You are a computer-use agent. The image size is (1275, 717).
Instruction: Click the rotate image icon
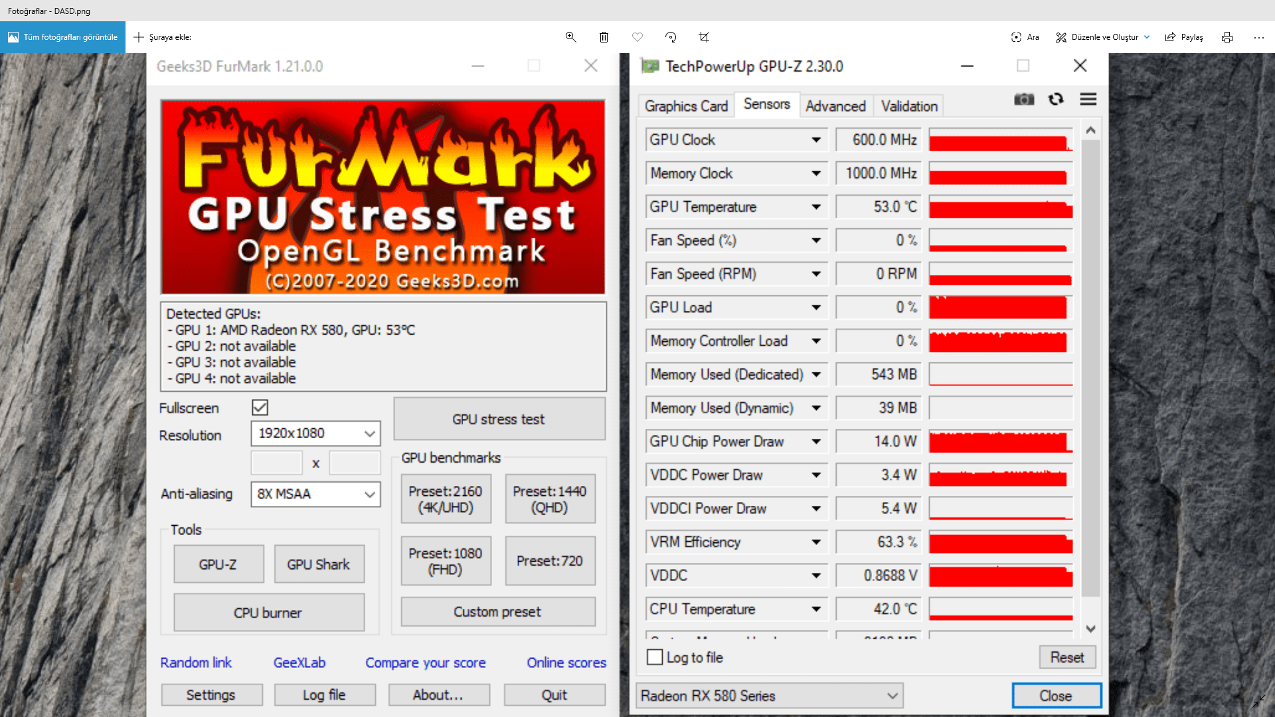671,37
